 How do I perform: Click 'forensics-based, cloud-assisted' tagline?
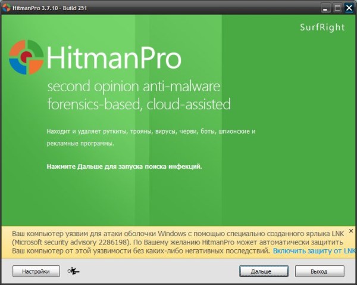click(139, 104)
